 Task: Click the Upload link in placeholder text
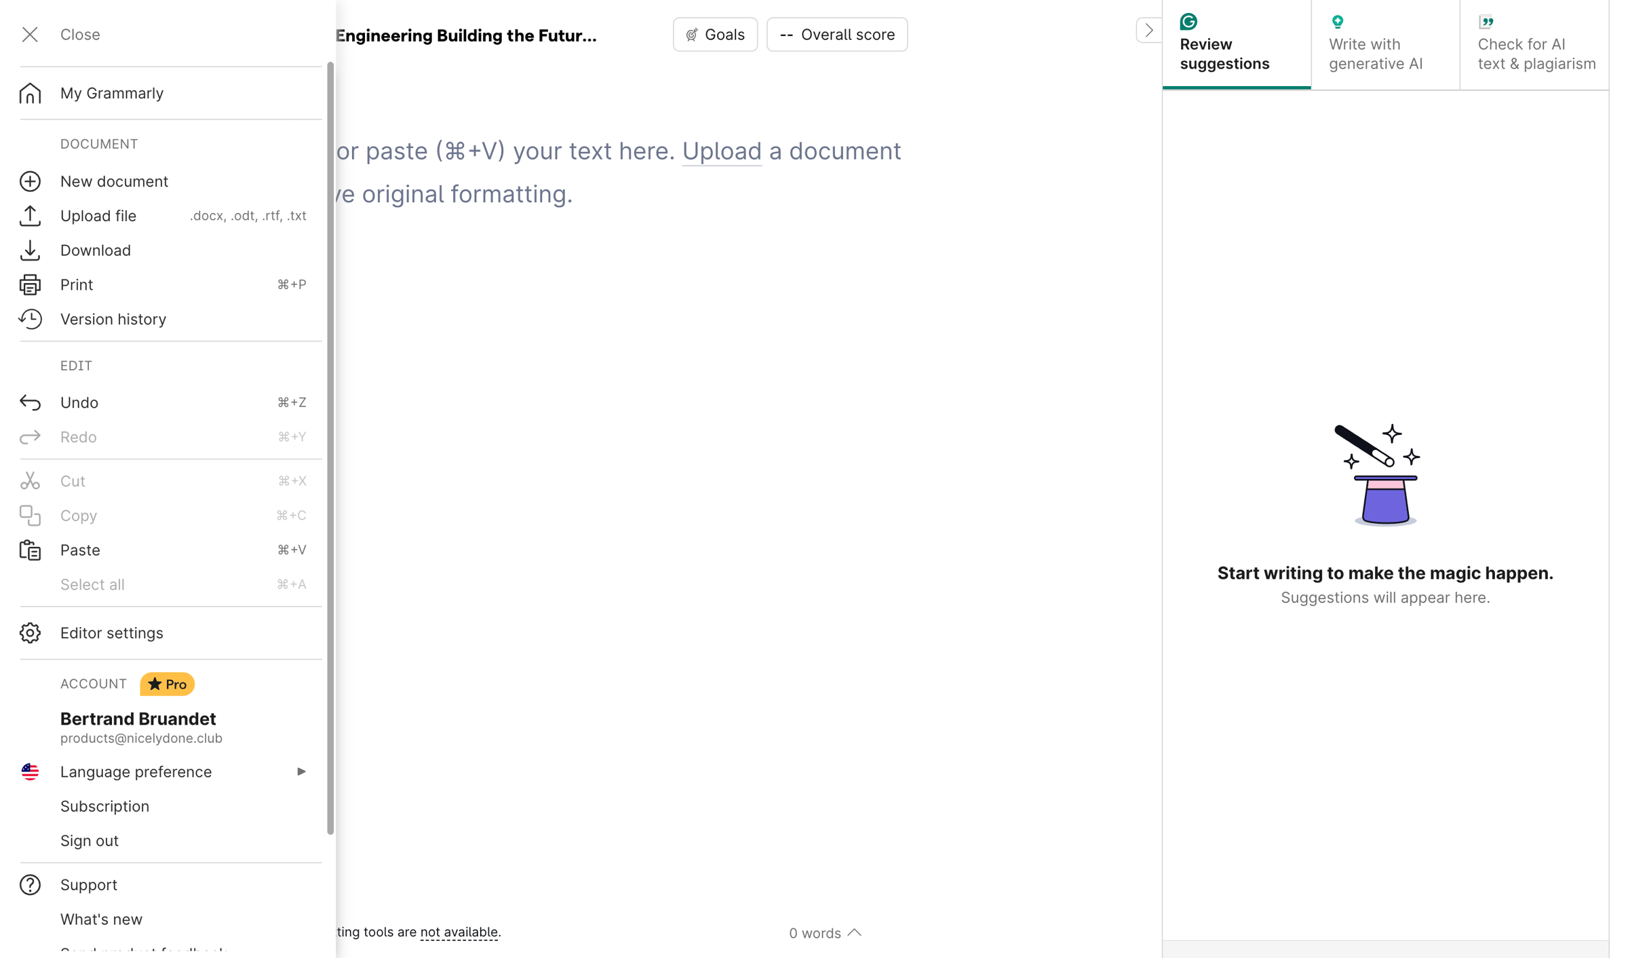tap(722, 151)
